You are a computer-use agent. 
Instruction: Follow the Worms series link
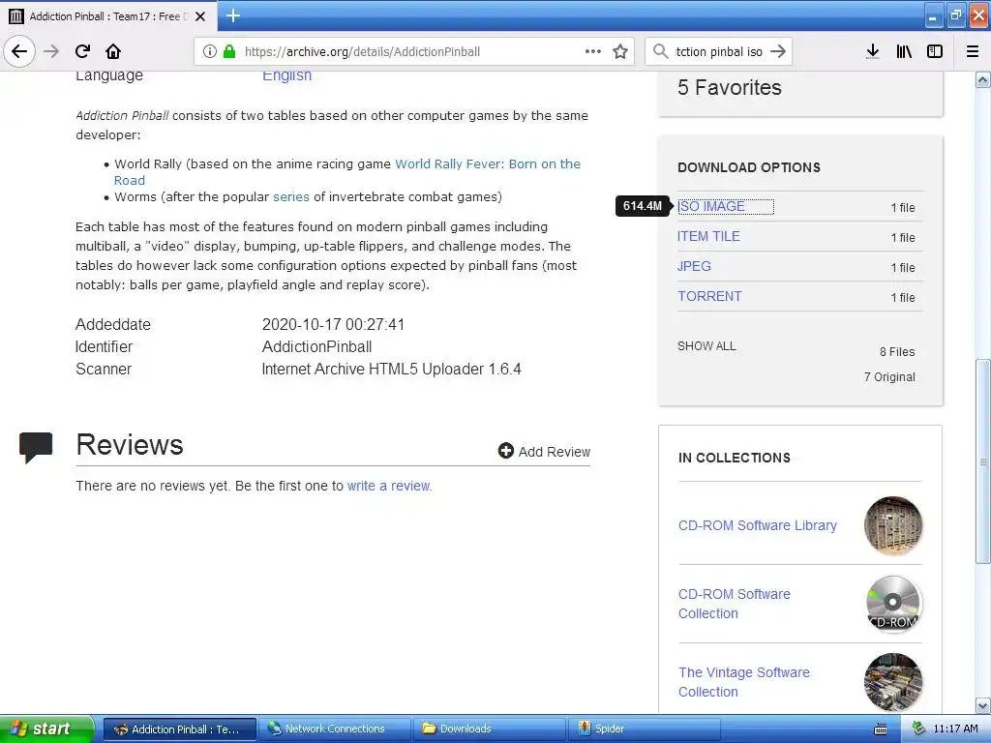[x=290, y=196]
